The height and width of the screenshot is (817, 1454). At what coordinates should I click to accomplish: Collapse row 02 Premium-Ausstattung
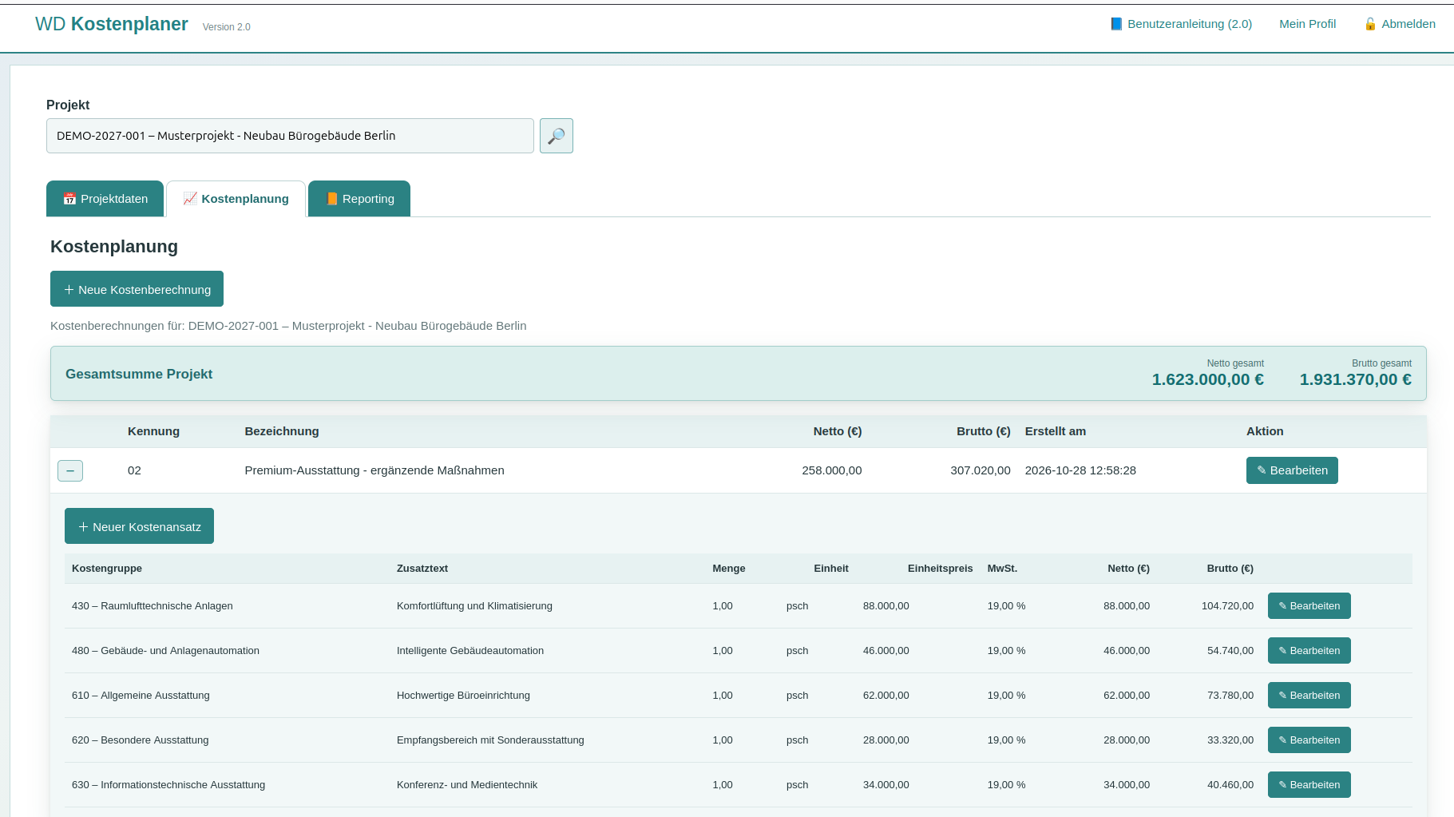[70, 471]
